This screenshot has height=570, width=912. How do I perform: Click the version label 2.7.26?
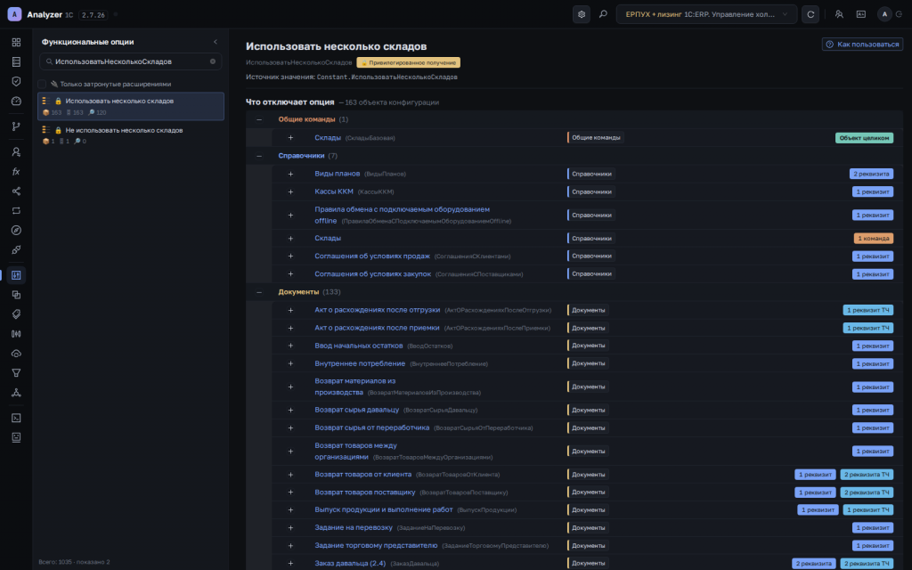click(93, 15)
